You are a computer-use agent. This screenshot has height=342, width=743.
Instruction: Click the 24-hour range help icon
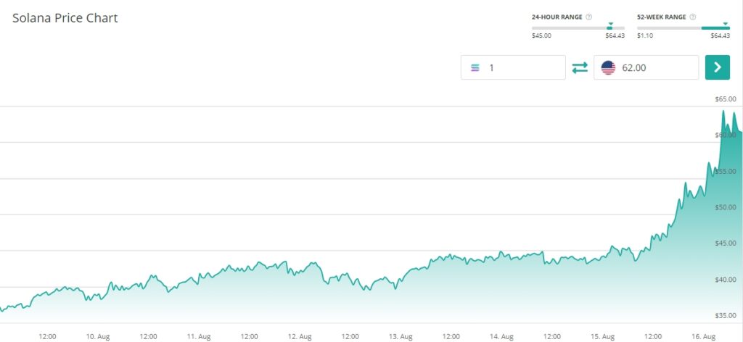click(x=588, y=17)
